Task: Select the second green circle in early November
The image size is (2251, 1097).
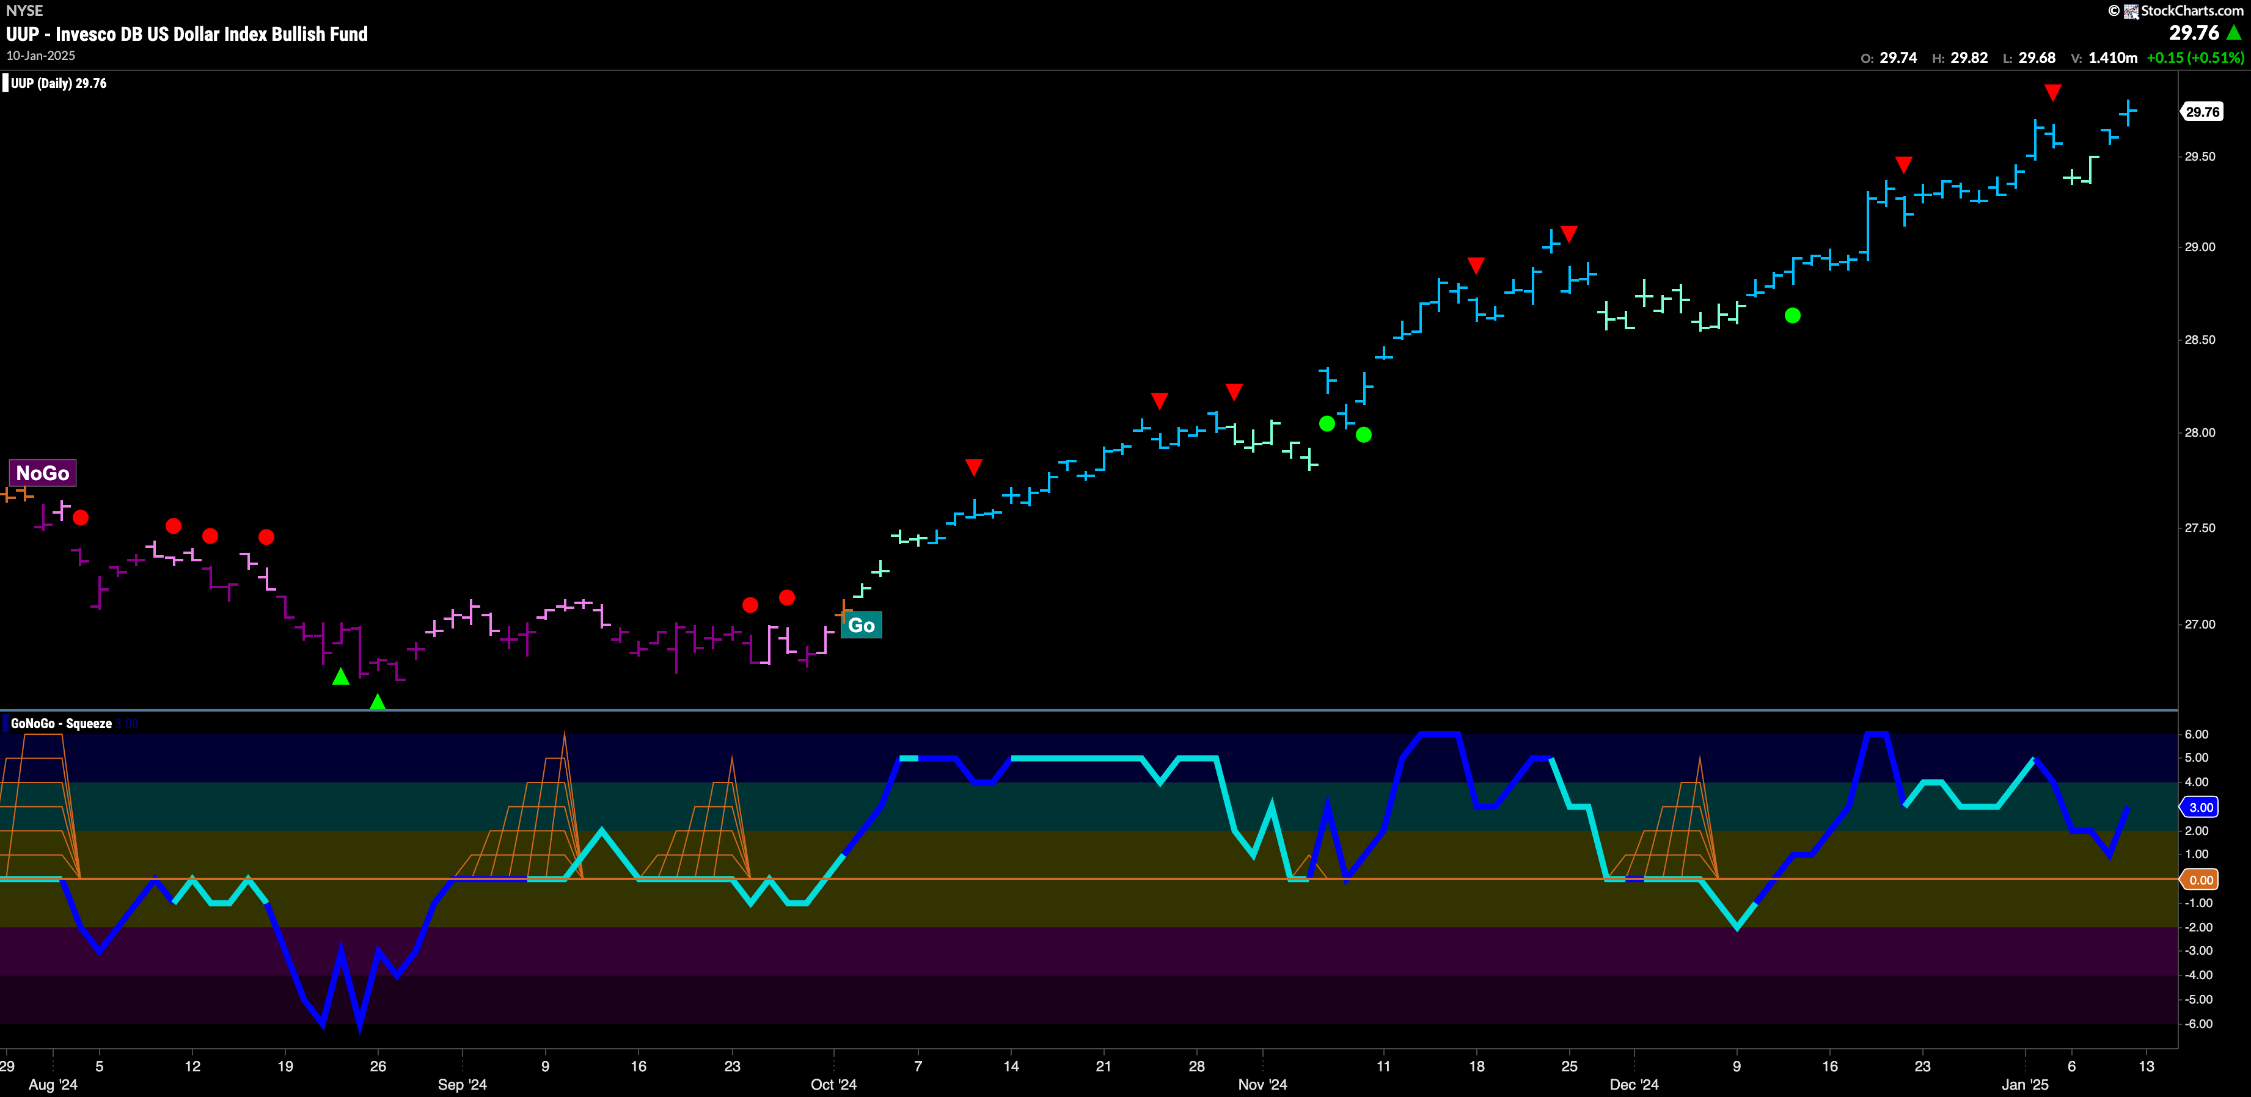Action: (1364, 434)
